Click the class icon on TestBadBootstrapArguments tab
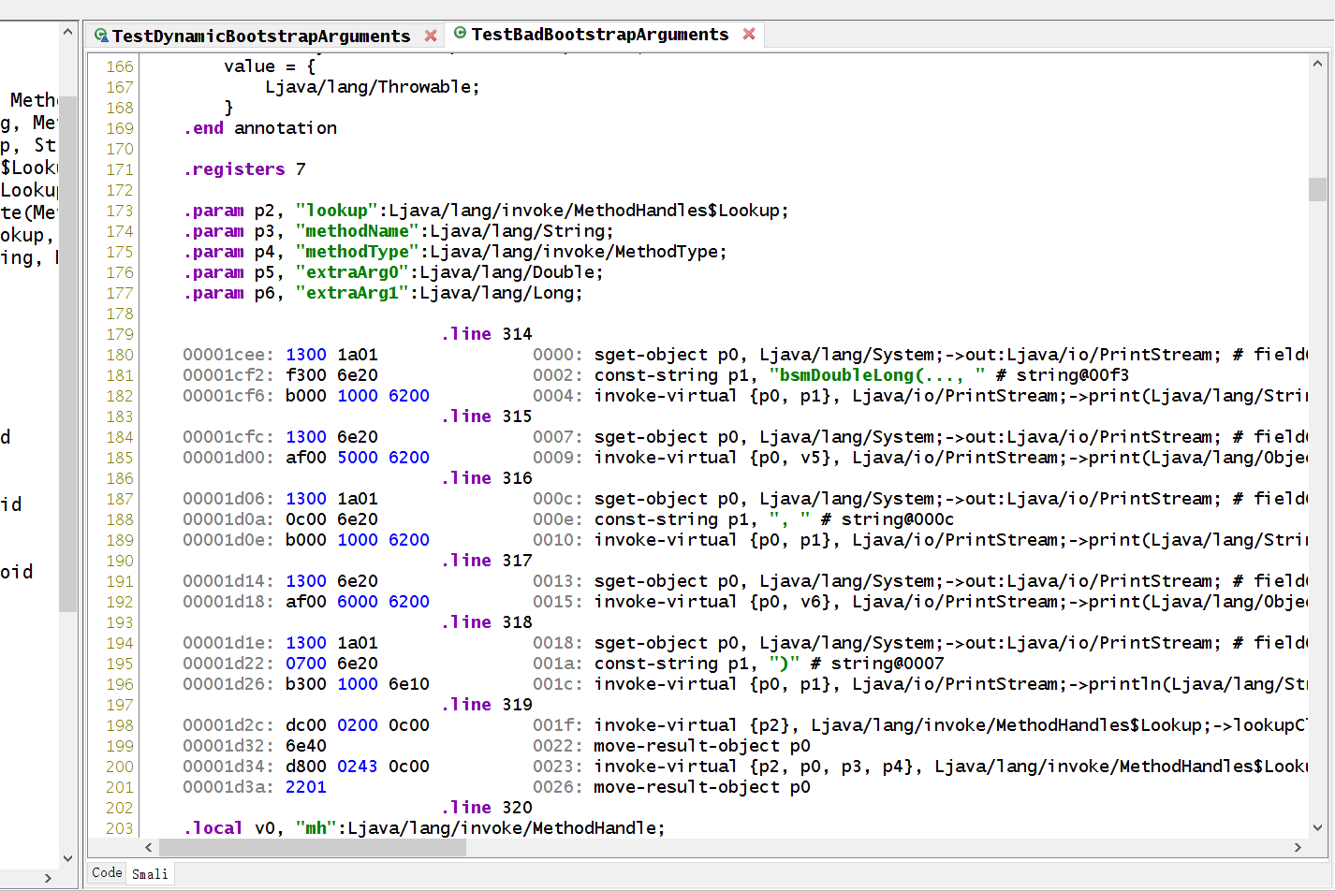Viewport: 1335px width, 891px height. point(460,33)
